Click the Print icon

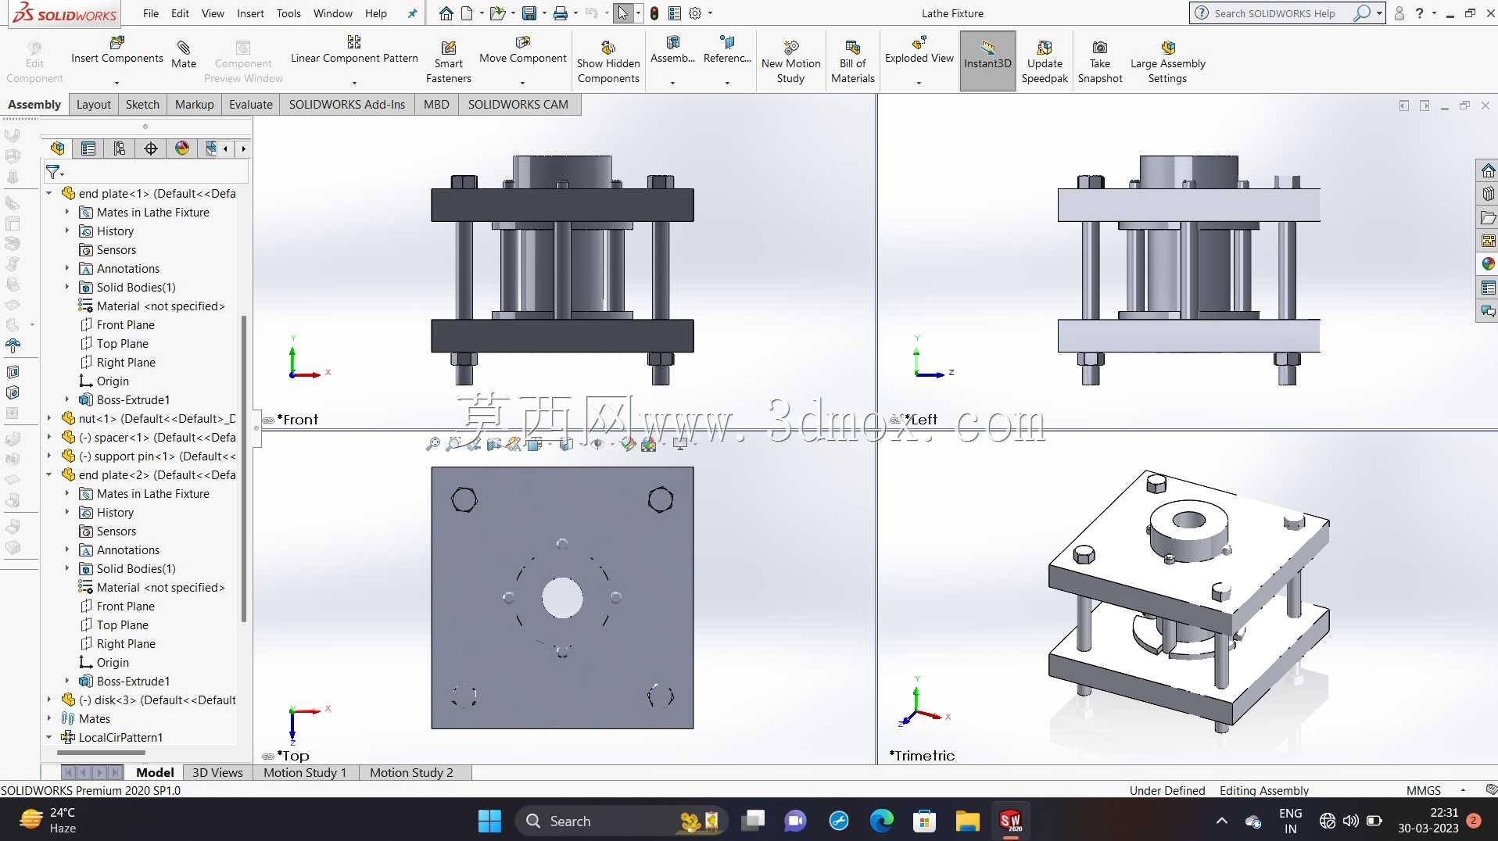561,13
